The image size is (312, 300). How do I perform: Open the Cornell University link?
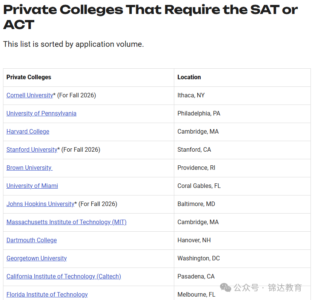point(30,95)
